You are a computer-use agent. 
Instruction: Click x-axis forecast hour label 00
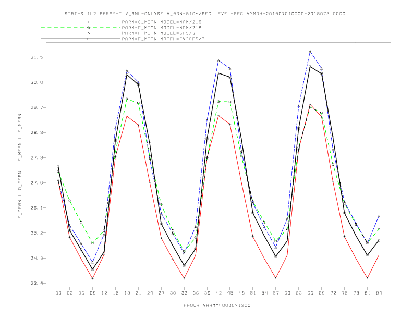(58, 293)
